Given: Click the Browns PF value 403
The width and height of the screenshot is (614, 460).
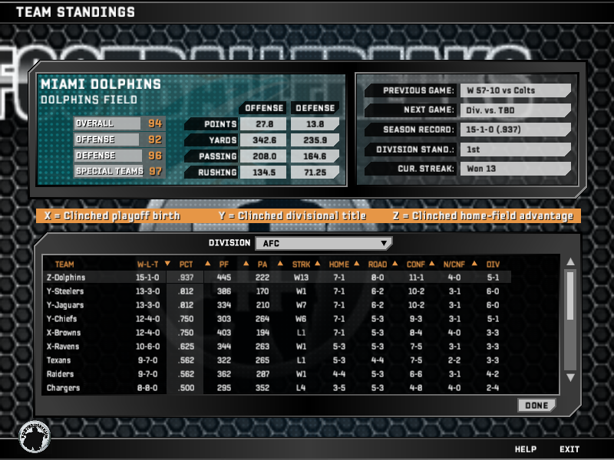Looking at the screenshot, I should tap(223, 333).
